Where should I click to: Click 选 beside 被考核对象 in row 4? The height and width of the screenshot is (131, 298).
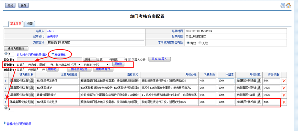(x=32, y=102)
